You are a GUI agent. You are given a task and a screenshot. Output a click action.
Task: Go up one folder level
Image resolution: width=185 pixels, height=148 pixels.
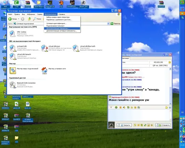pos(29,19)
